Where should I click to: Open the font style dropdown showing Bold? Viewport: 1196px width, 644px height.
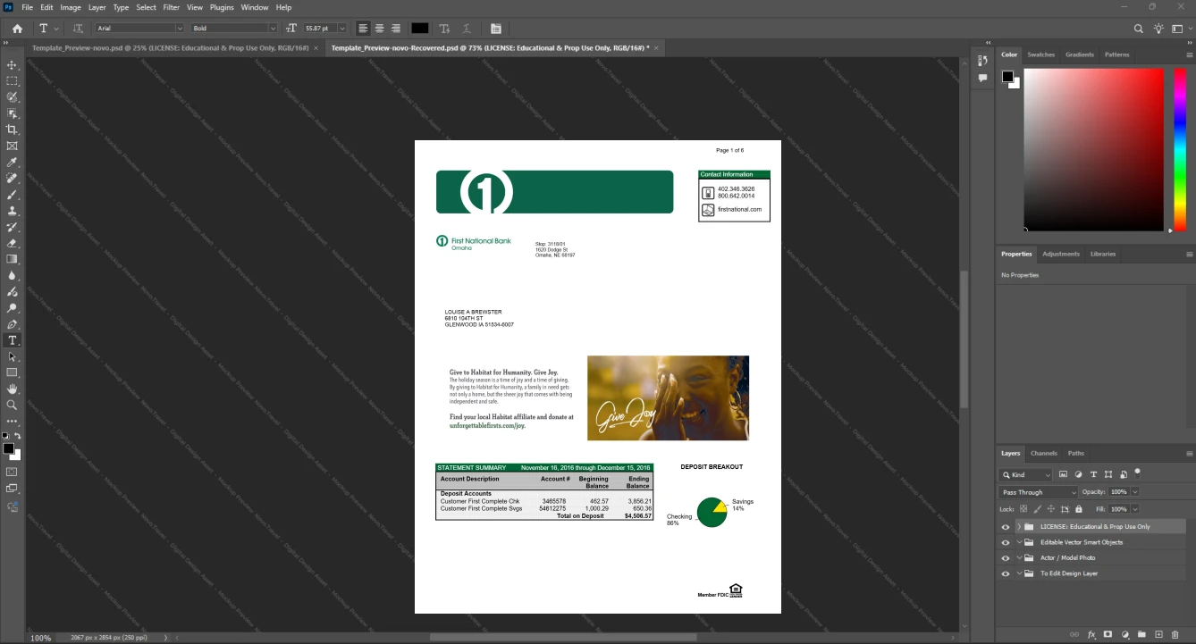coord(235,29)
